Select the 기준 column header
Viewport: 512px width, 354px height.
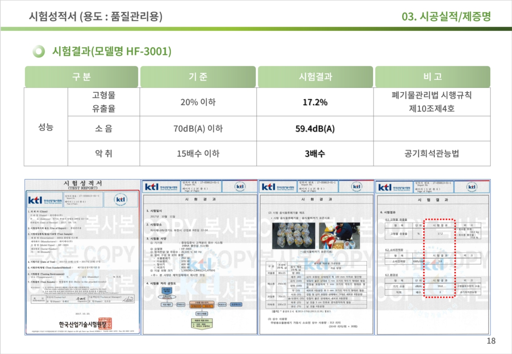198,77
